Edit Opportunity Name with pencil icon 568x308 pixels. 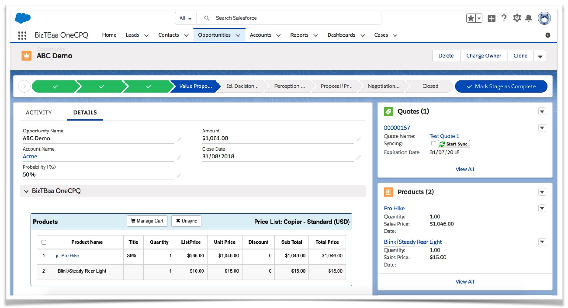pos(179,139)
